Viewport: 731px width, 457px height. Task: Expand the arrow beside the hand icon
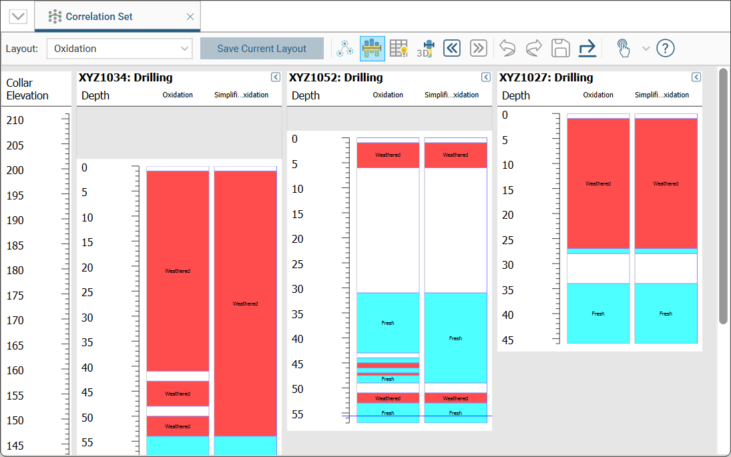point(646,48)
